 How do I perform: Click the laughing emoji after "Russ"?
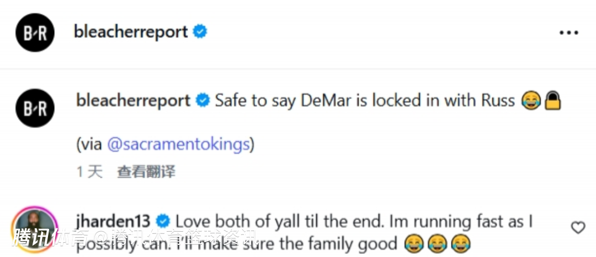tap(531, 101)
